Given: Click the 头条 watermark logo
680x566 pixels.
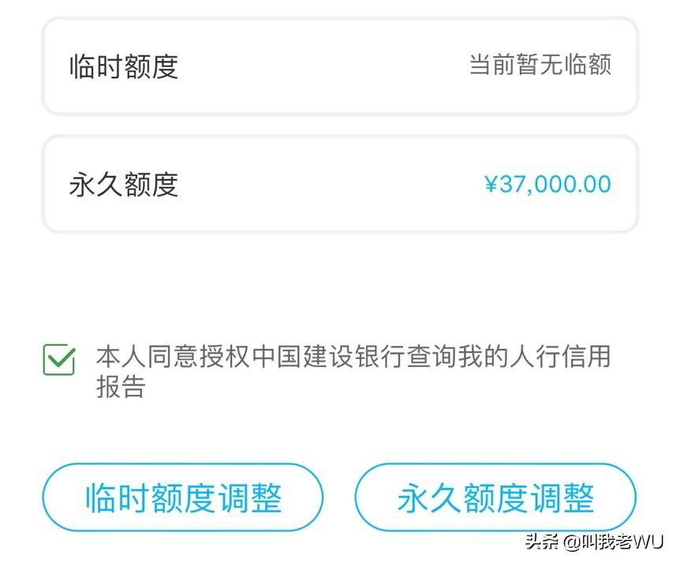Looking at the screenshot, I should point(543,542).
